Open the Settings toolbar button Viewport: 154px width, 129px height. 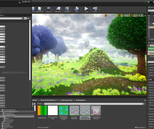[x=49, y=10]
